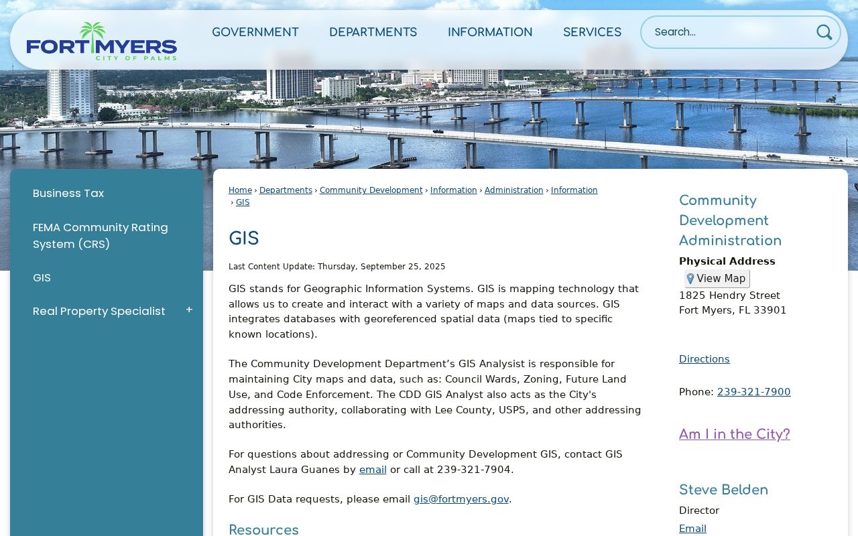858x536 pixels.
Task: Click the Fort Myers City of Palms logo
Action: [102, 41]
